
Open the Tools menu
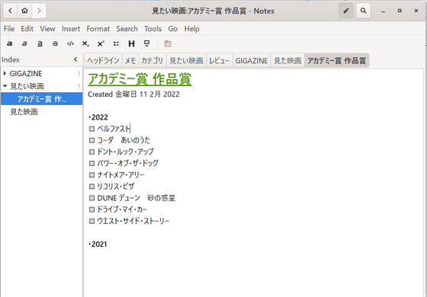152,29
